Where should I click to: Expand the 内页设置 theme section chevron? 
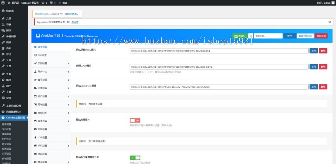tap(68, 96)
